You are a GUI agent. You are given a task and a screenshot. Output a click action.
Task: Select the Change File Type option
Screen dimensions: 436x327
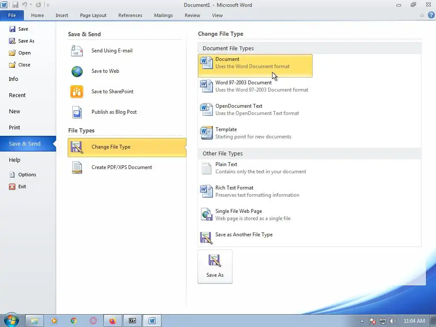point(127,147)
